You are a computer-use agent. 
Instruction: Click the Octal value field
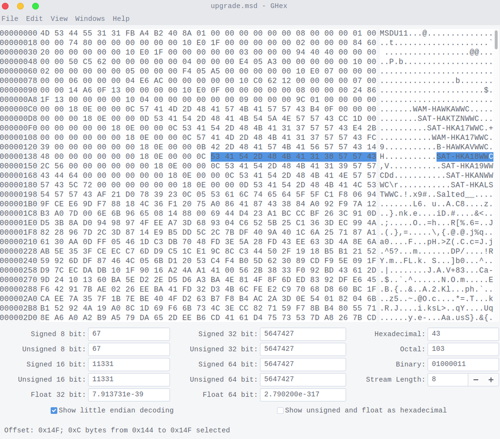point(463,349)
